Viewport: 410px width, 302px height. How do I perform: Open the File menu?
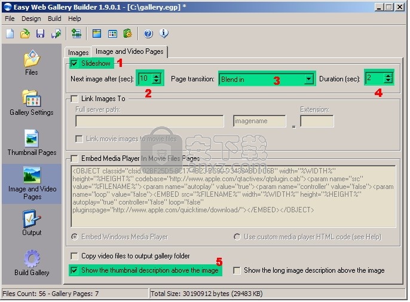pos(10,19)
